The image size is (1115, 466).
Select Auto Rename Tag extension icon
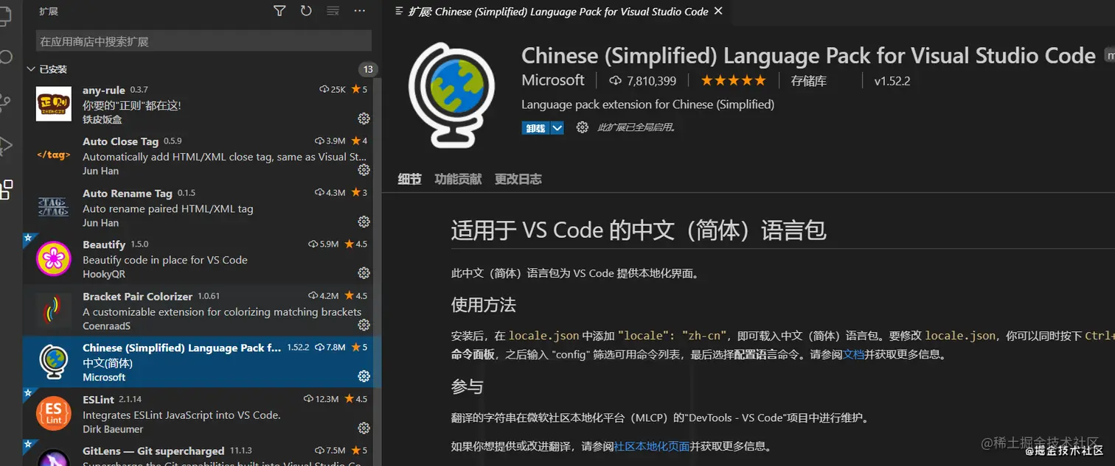coord(54,207)
